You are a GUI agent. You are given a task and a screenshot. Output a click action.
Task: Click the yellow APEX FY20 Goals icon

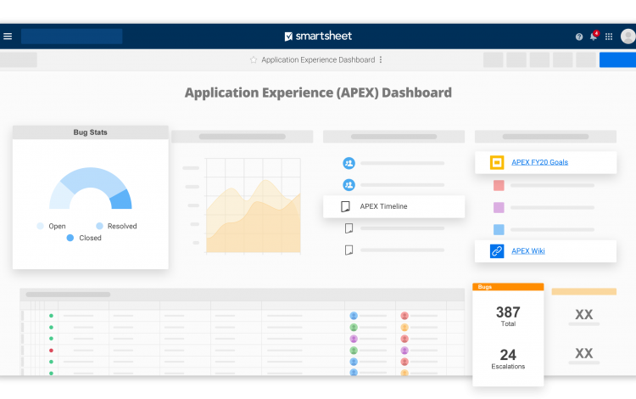click(x=497, y=162)
